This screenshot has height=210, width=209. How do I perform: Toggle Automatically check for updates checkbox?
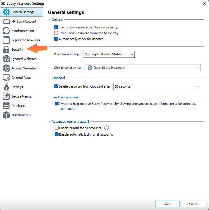click(56, 39)
